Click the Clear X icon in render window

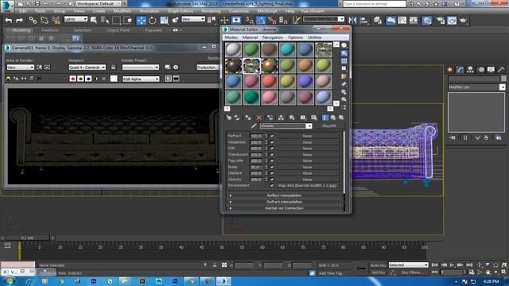pyautogui.click(x=39, y=79)
